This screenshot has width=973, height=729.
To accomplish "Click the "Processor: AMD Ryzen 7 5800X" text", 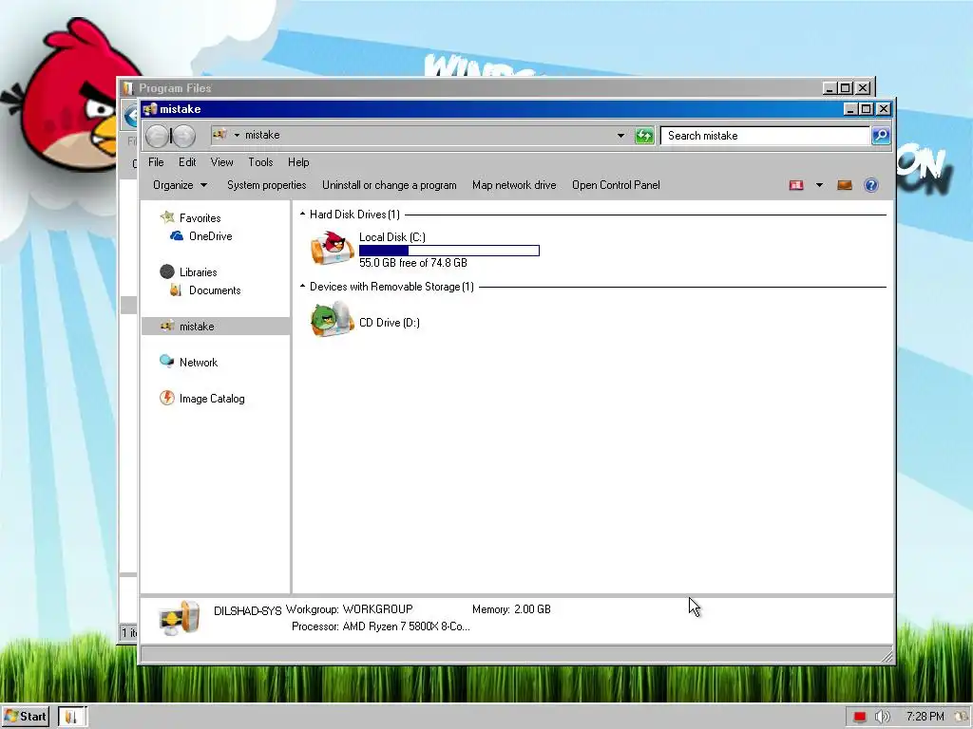I will pyautogui.click(x=380, y=626).
